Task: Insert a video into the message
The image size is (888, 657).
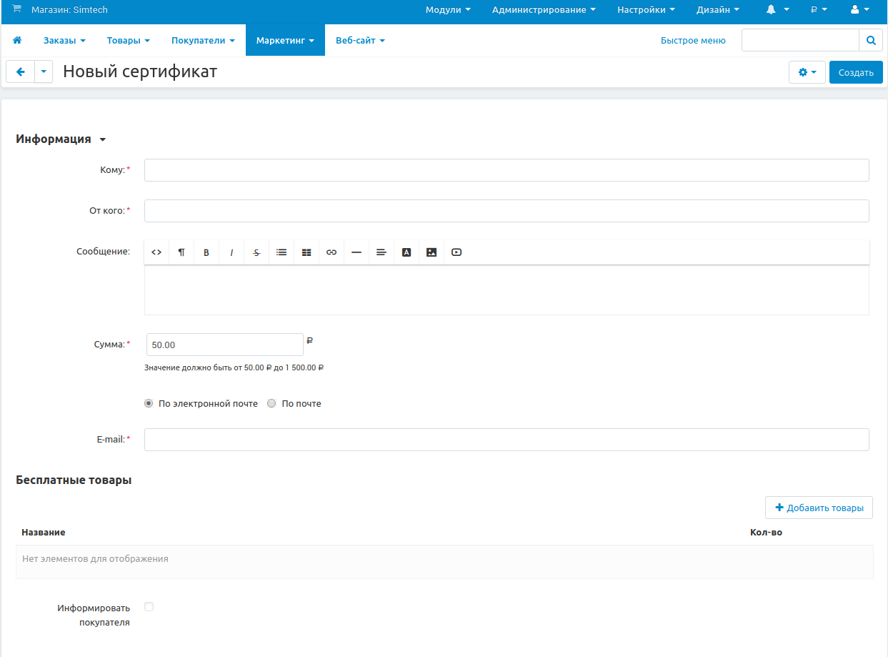Action: 457,252
